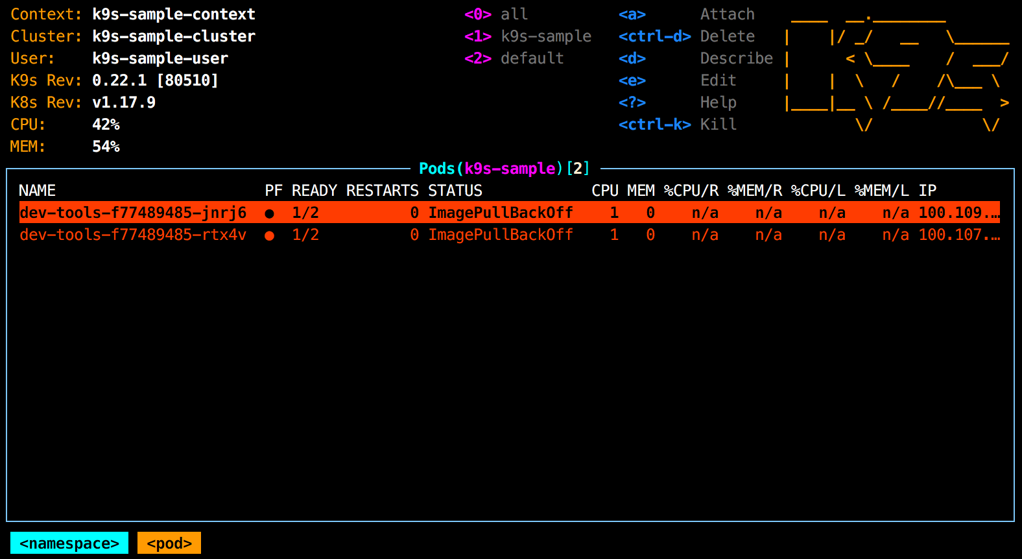Click the <d> shortcut key label
1022x559 pixels.
pos(632,58)
